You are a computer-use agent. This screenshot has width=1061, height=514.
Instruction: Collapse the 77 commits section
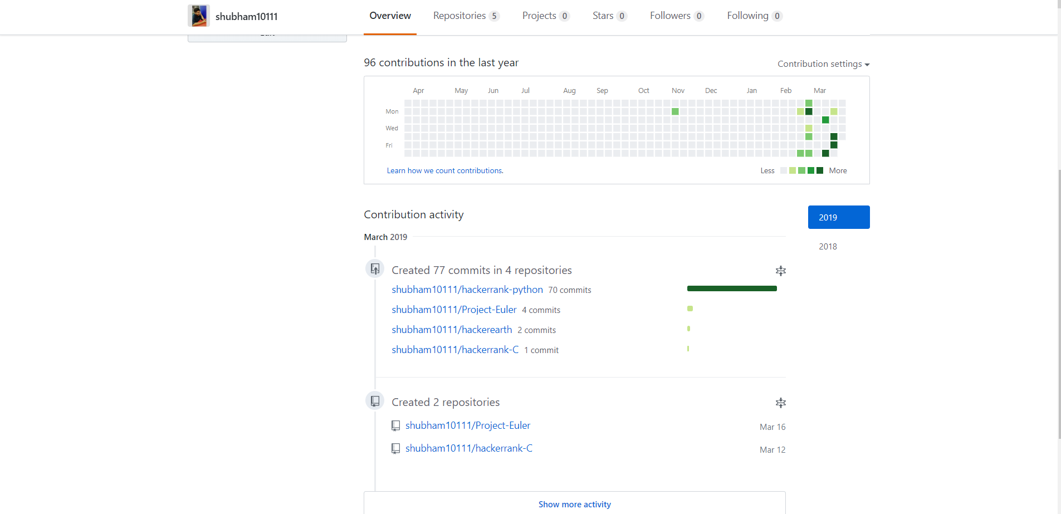click(780, 271)
